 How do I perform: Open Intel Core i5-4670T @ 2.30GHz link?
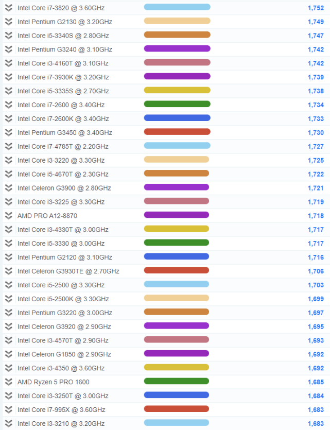(x=63, y=174)
